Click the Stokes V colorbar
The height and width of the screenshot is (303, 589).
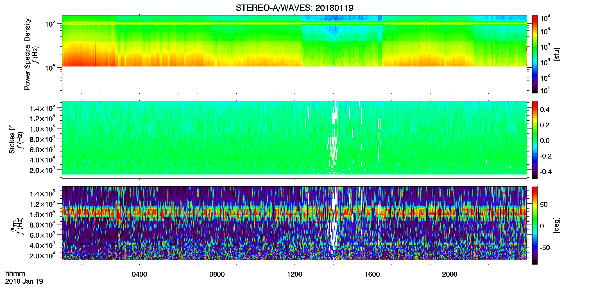[535, 140]
